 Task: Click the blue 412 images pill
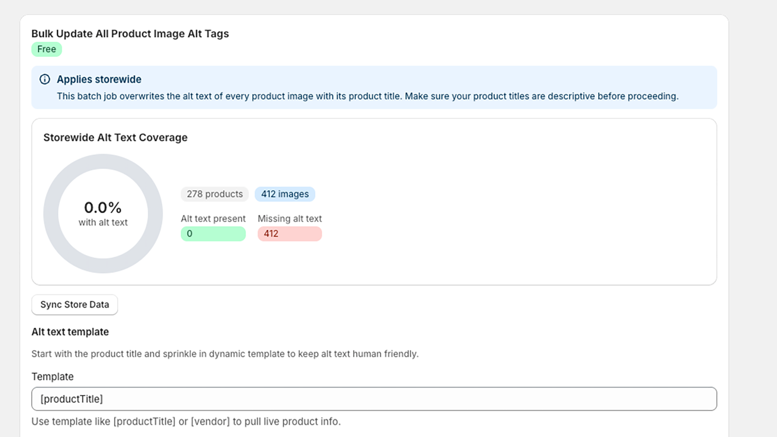click(x=285, y=194)
